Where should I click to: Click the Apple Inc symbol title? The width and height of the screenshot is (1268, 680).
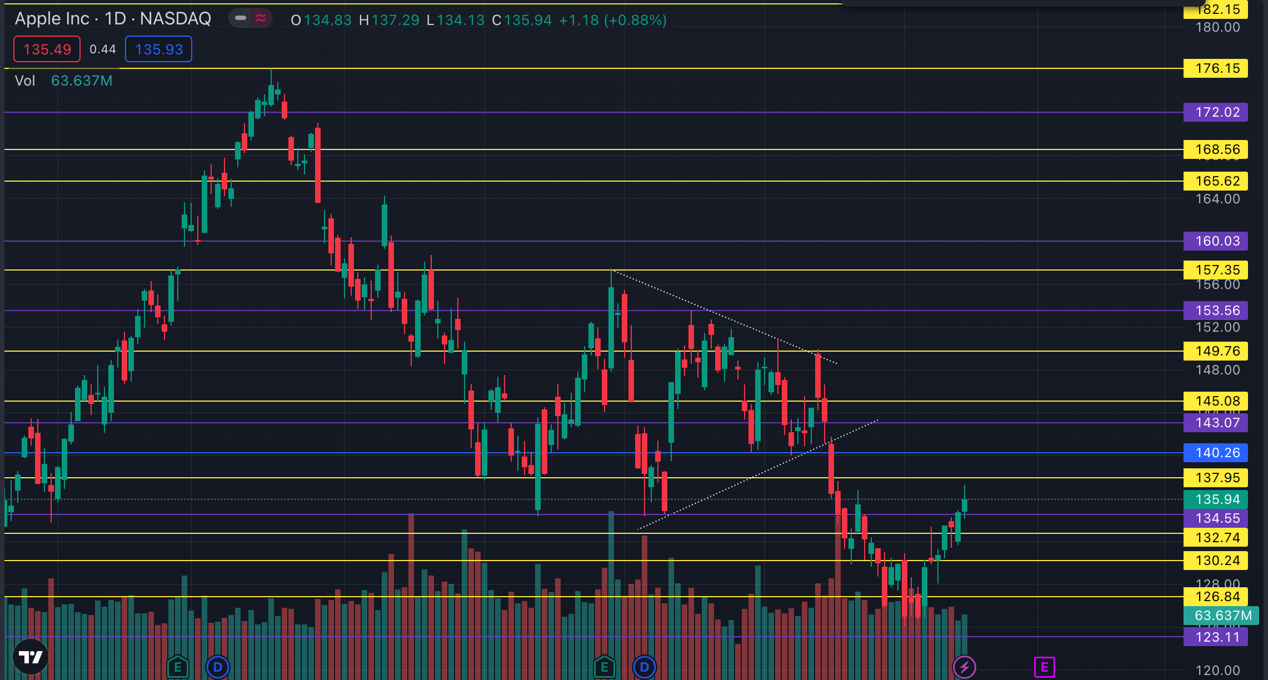pyautogui.click(x=113, y=19)
